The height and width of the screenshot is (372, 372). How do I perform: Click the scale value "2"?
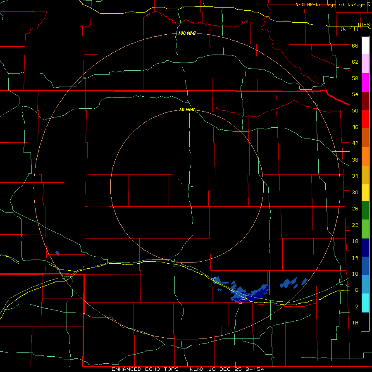[x=357, y=307]
